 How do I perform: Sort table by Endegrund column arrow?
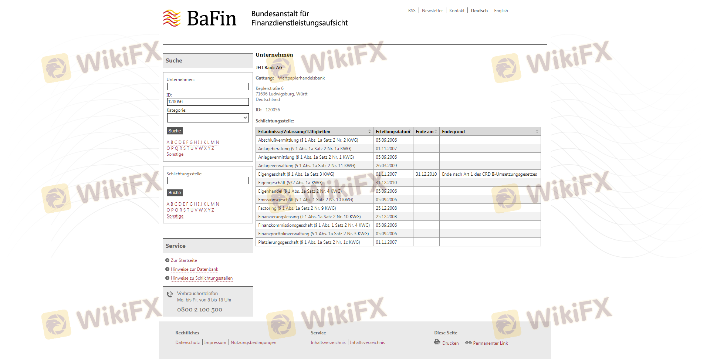coord(537,132)
